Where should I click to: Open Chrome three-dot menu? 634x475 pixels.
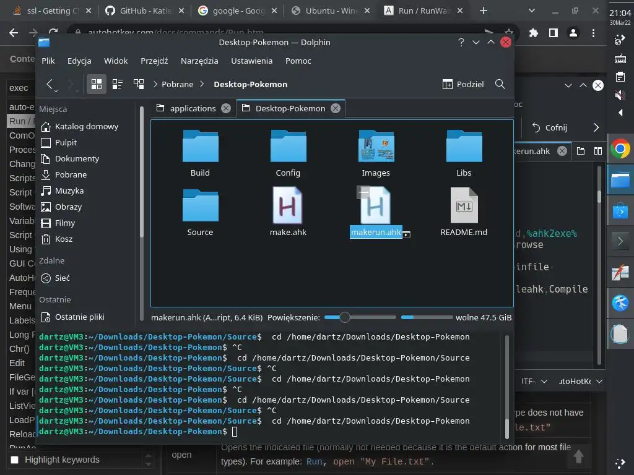593,33
